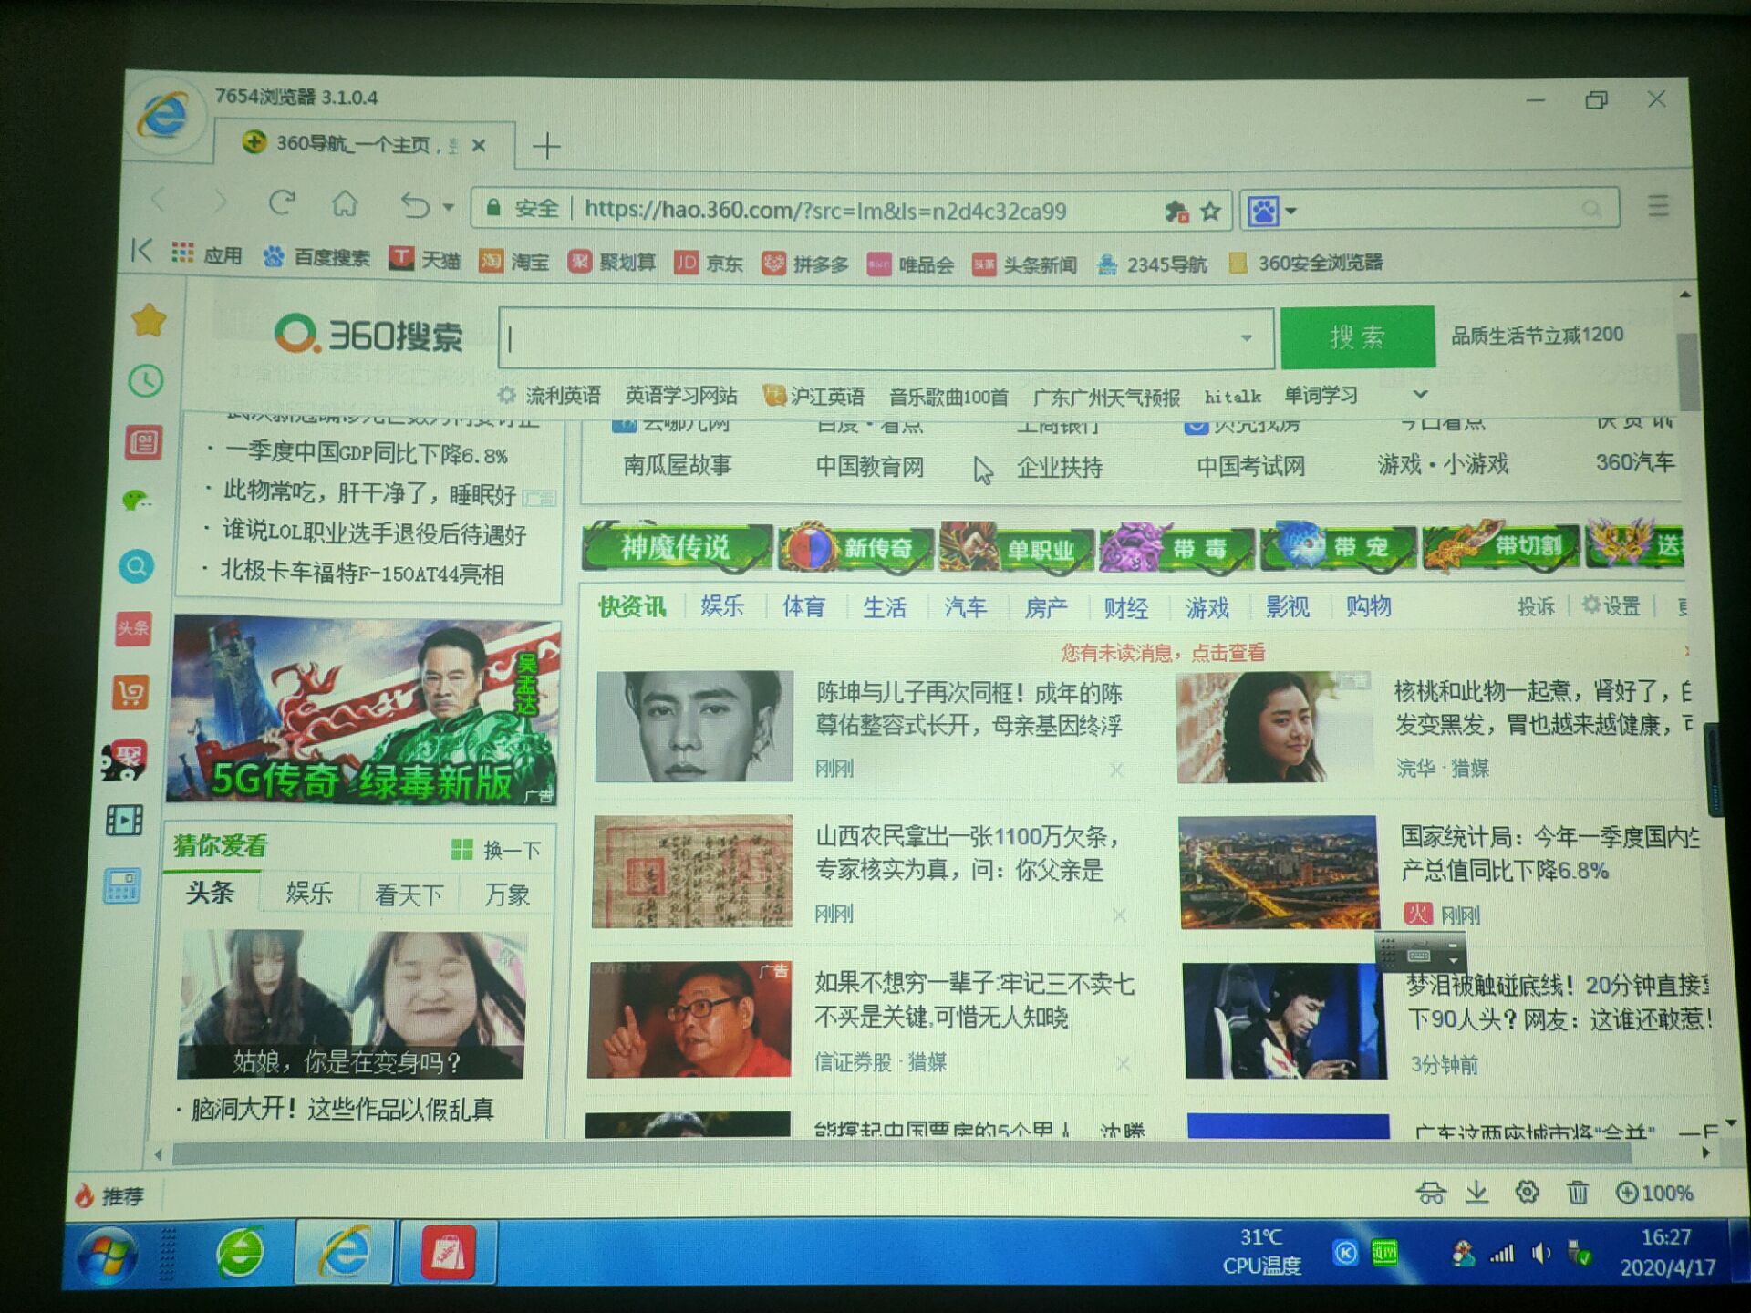Image resolution: width=1751 pixels, height=1313 pixels.
Task: Open the calculator icon in sidebar
Action: (122, 885)
